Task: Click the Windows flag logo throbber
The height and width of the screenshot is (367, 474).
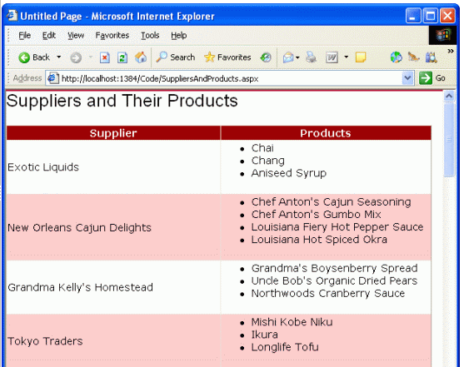Action: (x=443, y=35)
